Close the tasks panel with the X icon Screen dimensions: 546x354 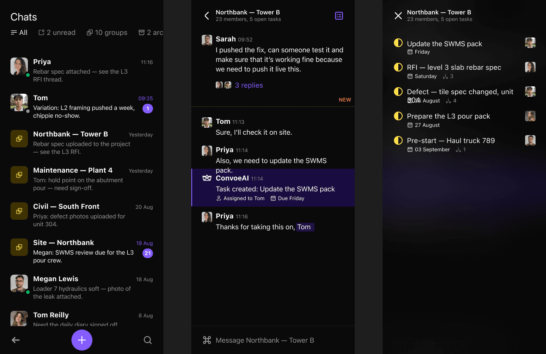point(398,16)
